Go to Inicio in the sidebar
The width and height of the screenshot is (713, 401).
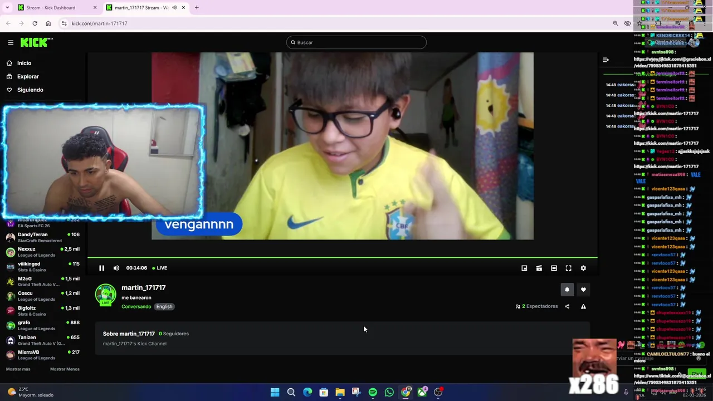(x=24, y=63)
